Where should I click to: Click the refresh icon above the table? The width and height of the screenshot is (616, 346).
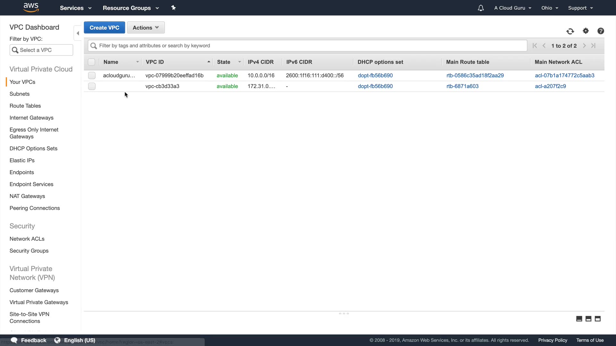(570, 31)
